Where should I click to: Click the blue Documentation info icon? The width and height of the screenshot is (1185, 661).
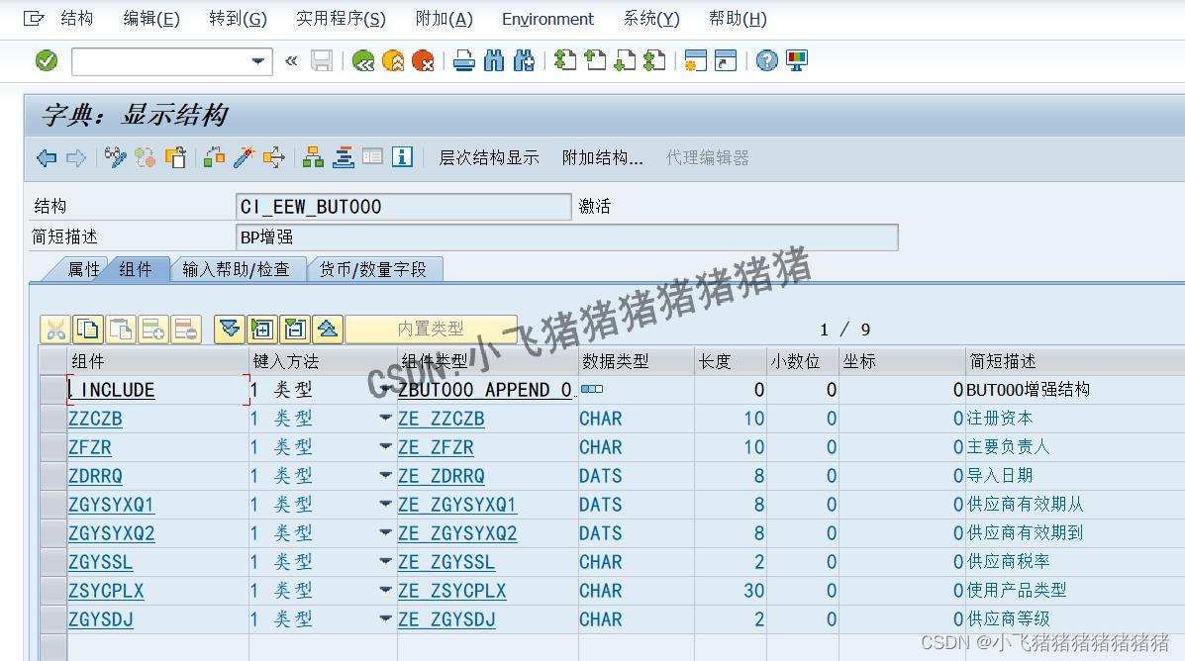point(402,158)
